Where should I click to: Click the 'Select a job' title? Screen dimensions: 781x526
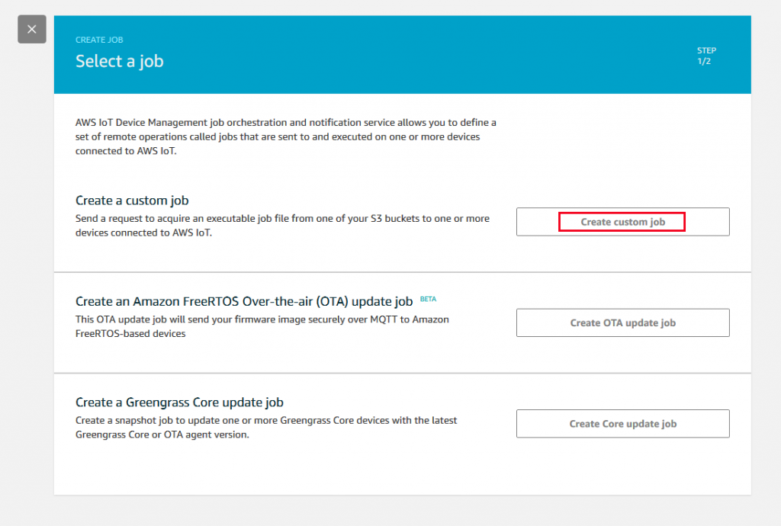(x=120, y=61)
